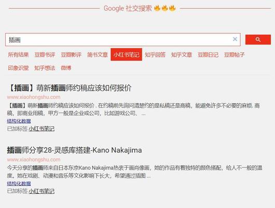
Task: Switch to the 豆瓣书评 tab
Action: tap(45, 55)
